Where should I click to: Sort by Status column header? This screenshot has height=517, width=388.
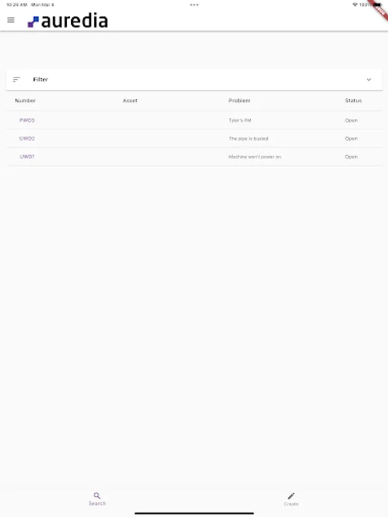pos(354,101)
